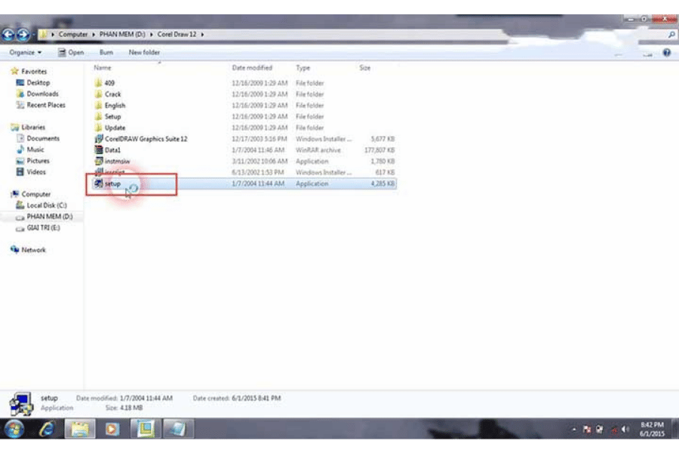This screenshot has height=453, width=679.
Task: Click the Forward navigation arrow button
Action: [23, 34]
